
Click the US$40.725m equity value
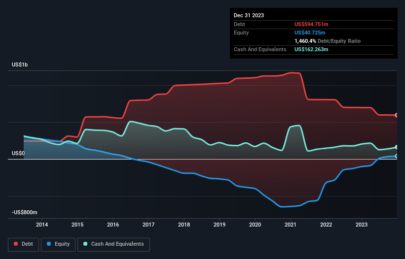click(x=310, y=32)
